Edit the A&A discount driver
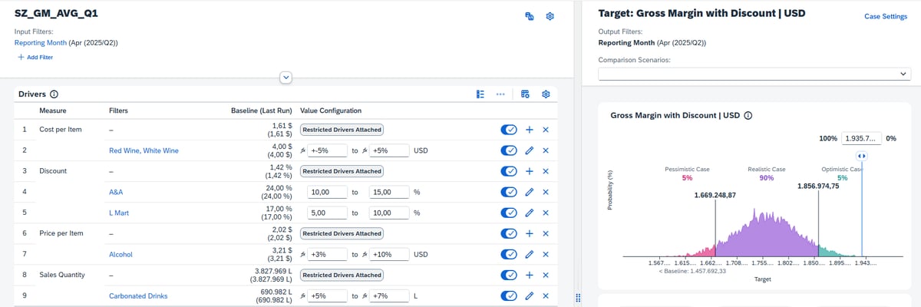This screenshot has height=307, width=921. (x=530, y=192)
